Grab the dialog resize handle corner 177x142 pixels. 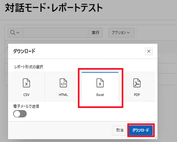tap(156, 137)
